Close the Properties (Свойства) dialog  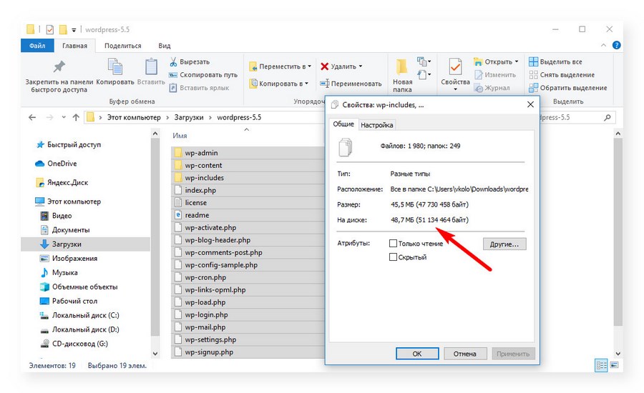[530, 104]
